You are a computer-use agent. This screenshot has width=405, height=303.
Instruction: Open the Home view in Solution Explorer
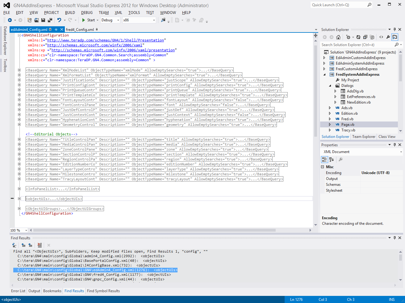(338, 37)
